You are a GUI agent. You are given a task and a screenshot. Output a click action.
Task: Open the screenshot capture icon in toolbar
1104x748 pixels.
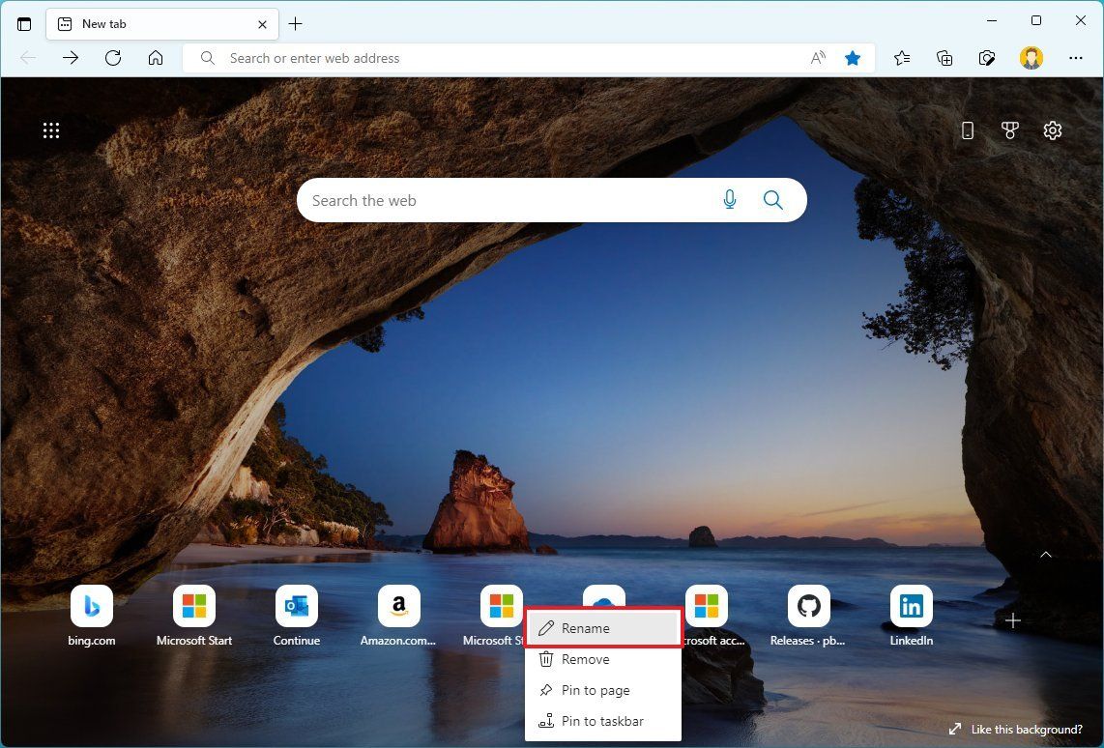pyautogui.click(x=986, y=58)
